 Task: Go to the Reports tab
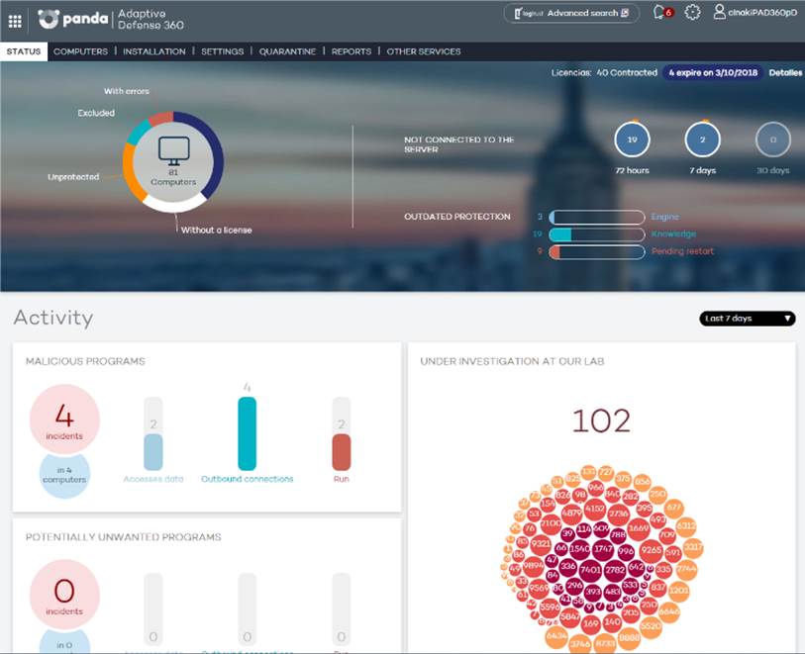(x=352, y=51)
